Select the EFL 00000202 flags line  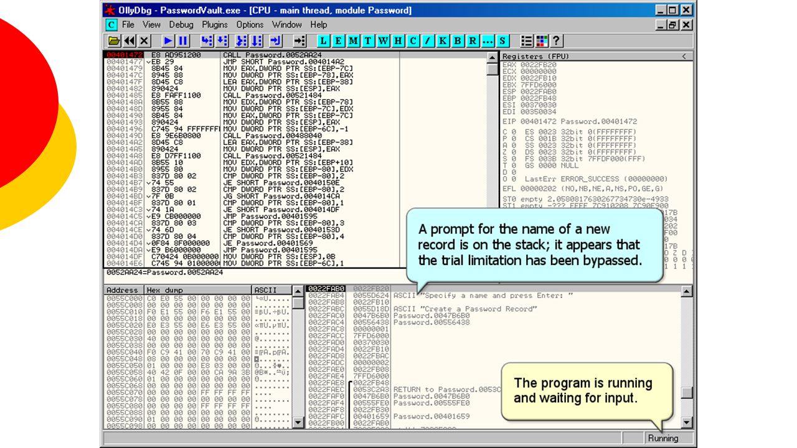583,189
